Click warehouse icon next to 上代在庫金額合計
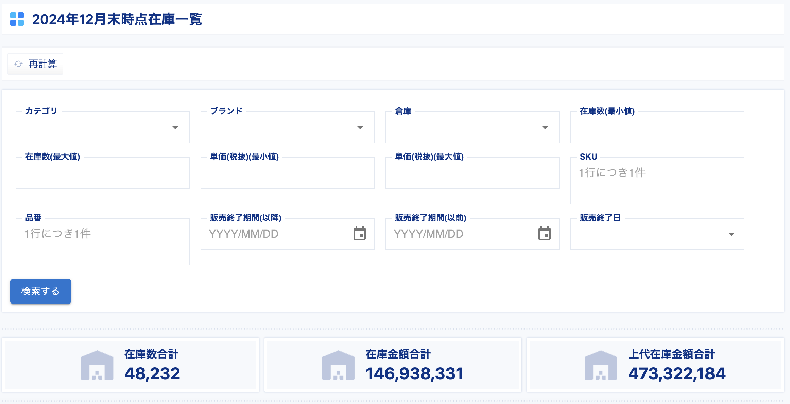790x404 pixels. tap(601, 365)
